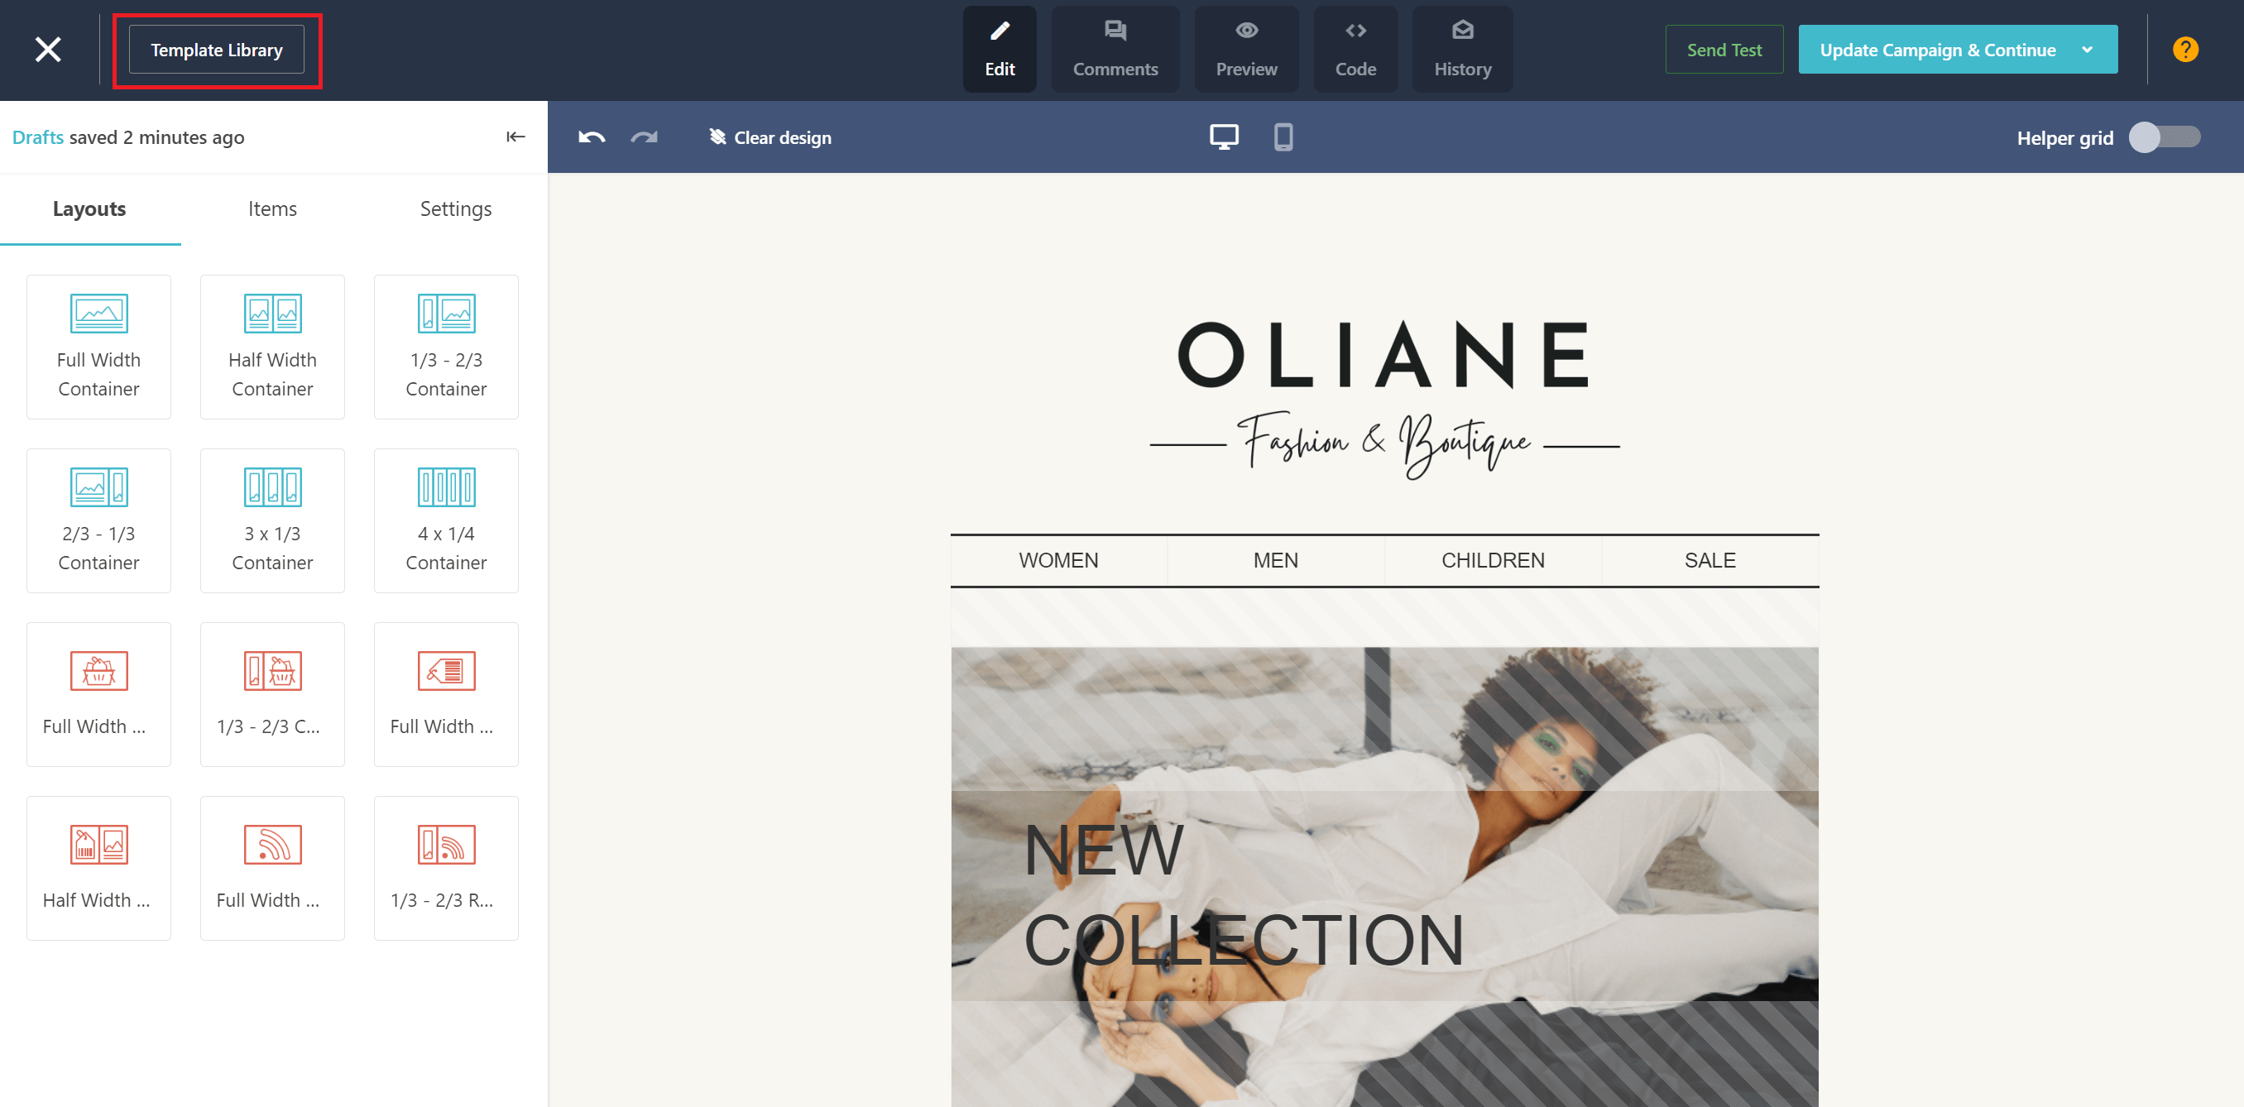Screen dimensions: 2244x1107
Task: Switch to mobile preview mode
Action: click(x=1283, y=137)
